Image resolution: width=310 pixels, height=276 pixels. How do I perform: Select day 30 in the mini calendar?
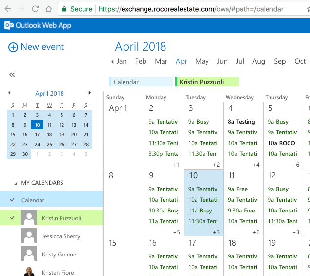coord(25,154)
